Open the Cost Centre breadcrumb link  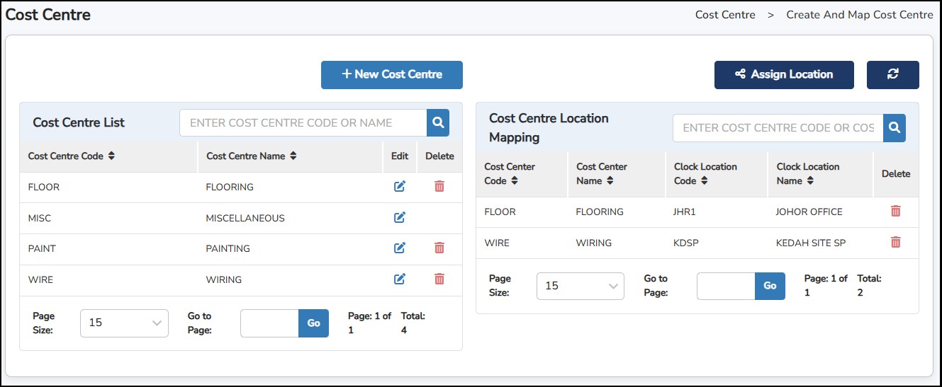(x=725, y=15)
